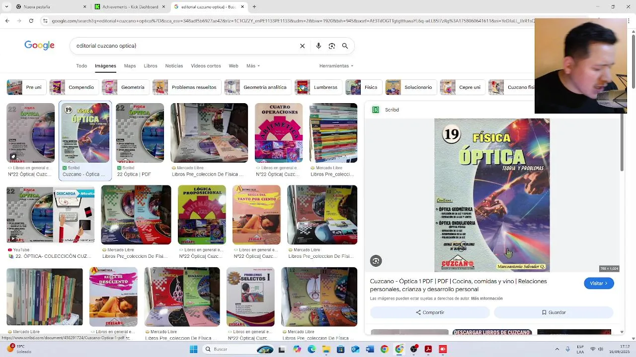The height and width of the screenshot is (357, 636).
Task: Go to the Google logo homepage
Action: [x=39, y=46]
